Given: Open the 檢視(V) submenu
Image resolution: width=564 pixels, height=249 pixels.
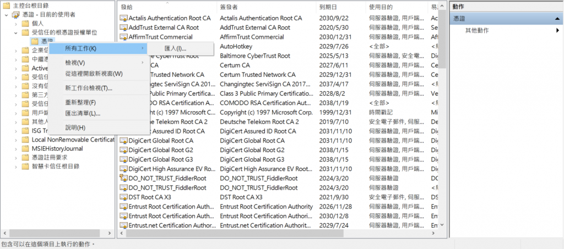Looking at the screenshot, I should pos(98,63).
